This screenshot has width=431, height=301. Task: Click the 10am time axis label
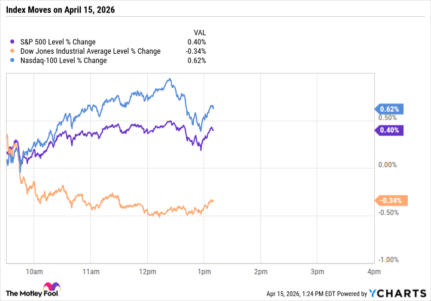[34, 272]
